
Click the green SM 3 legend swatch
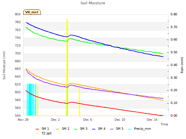(76, 129)
